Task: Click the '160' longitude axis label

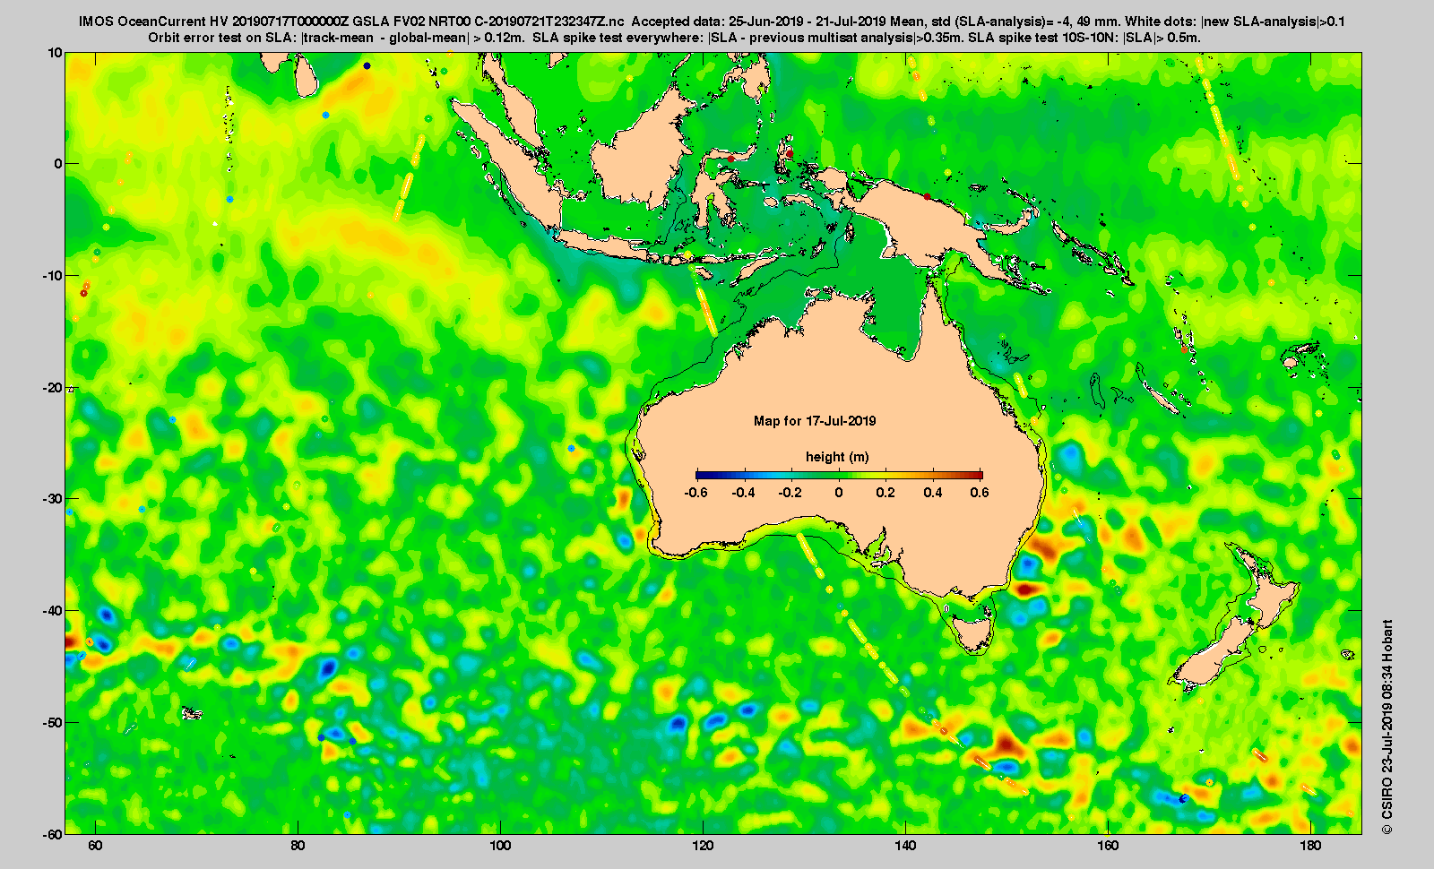Action: coord(1108,846)
